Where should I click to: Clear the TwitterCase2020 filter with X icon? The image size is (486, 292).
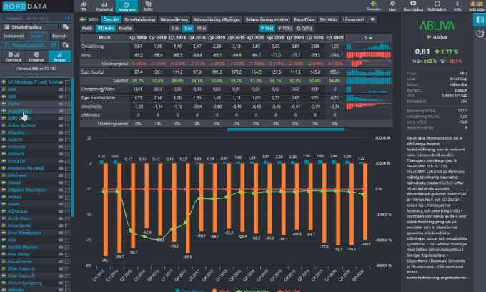54,45
